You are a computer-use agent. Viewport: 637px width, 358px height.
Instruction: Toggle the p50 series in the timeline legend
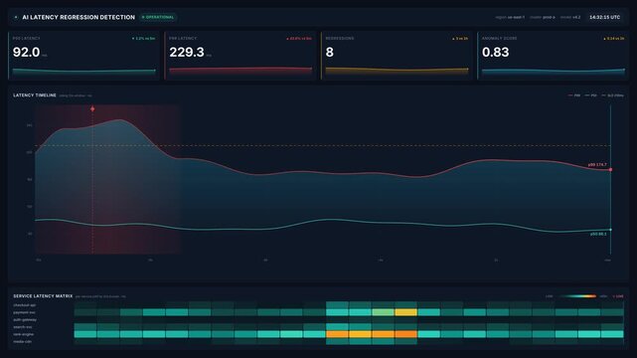coord(590,95)
